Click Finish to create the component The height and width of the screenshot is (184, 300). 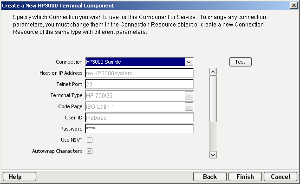pos(245,177)
